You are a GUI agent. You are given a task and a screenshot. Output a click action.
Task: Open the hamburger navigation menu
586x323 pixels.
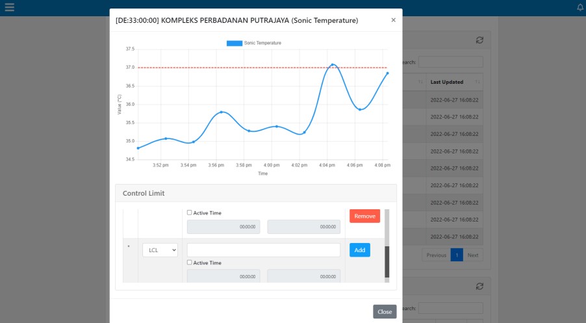(9, 7)
